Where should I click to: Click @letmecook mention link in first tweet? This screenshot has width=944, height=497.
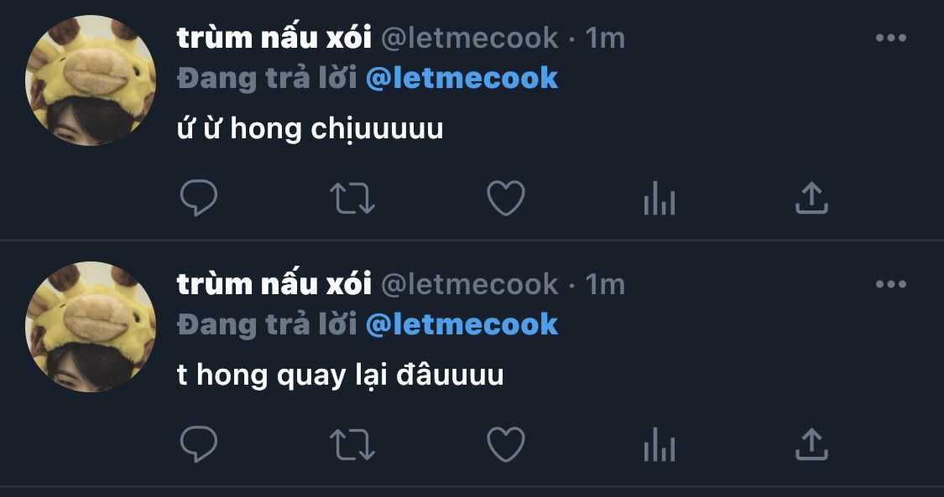[462, 78]
